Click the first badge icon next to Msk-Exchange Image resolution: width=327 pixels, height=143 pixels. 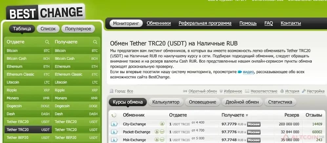[x=157, y=139]
